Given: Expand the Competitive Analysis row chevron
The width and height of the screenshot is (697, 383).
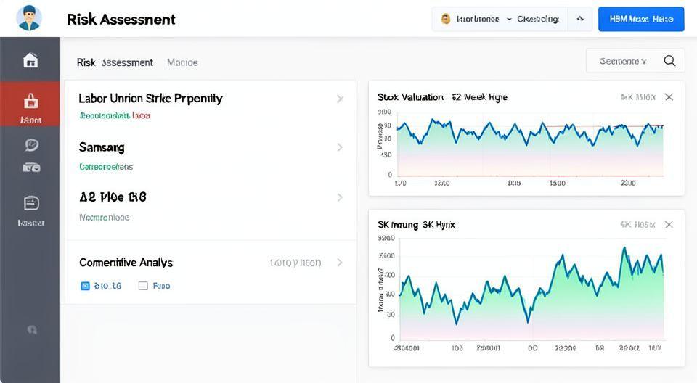Looking at the screenshot, I should [339, 263].
